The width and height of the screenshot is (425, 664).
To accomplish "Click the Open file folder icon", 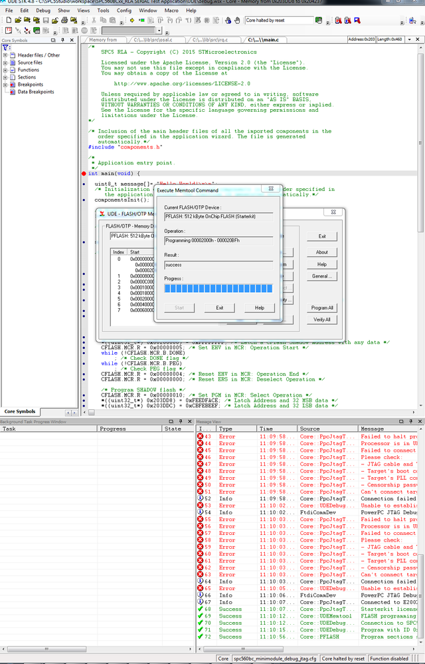I will pyautogui.click(x=18, y=20).
